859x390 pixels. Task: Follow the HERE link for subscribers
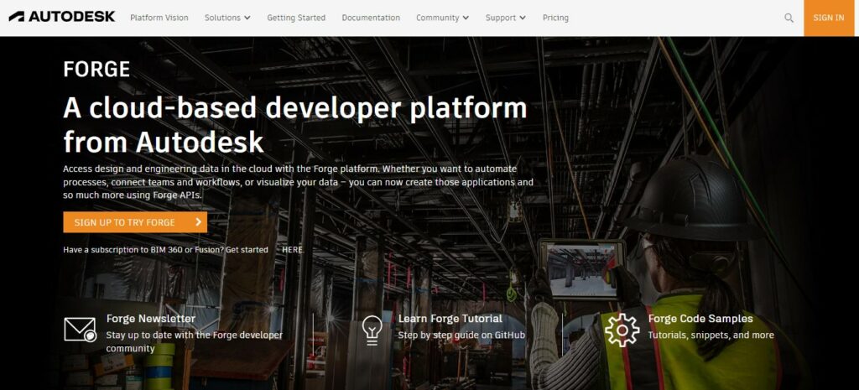coord(292,250)
